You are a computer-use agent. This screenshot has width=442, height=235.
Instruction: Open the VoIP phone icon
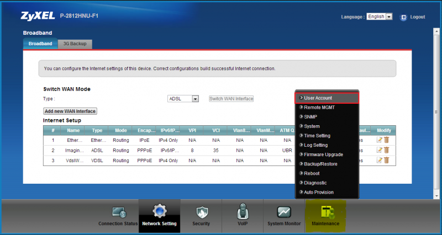pos(243,211)
